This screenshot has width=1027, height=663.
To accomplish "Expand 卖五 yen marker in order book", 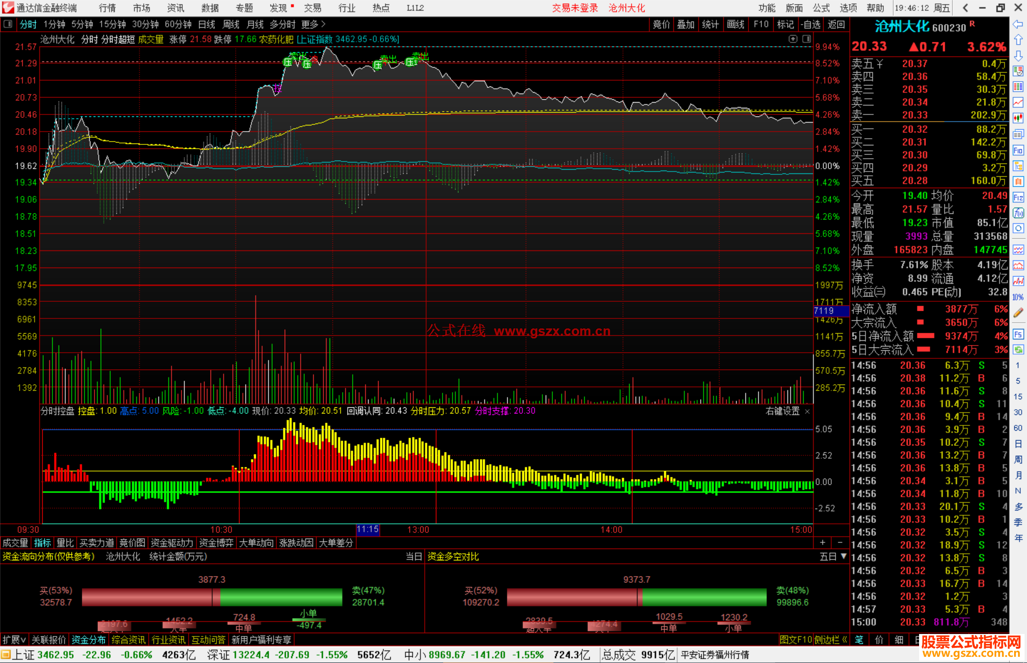I will click(880, 63).
